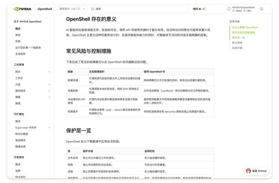The image size is (279, 183).
Task: Jump to 常见风险与控制措施 in contents
Action: click(x=243, y=33)
